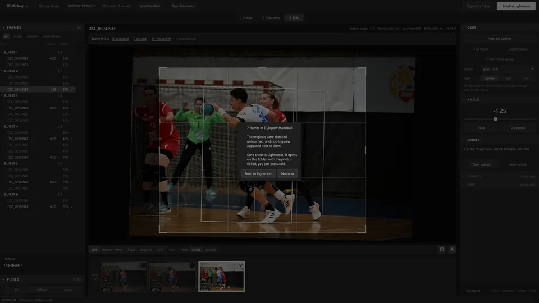Viewport: 539px width, 303px height.
Task: Click Full frame crop button
Action: pyautogui.click(x=481, y=49)
